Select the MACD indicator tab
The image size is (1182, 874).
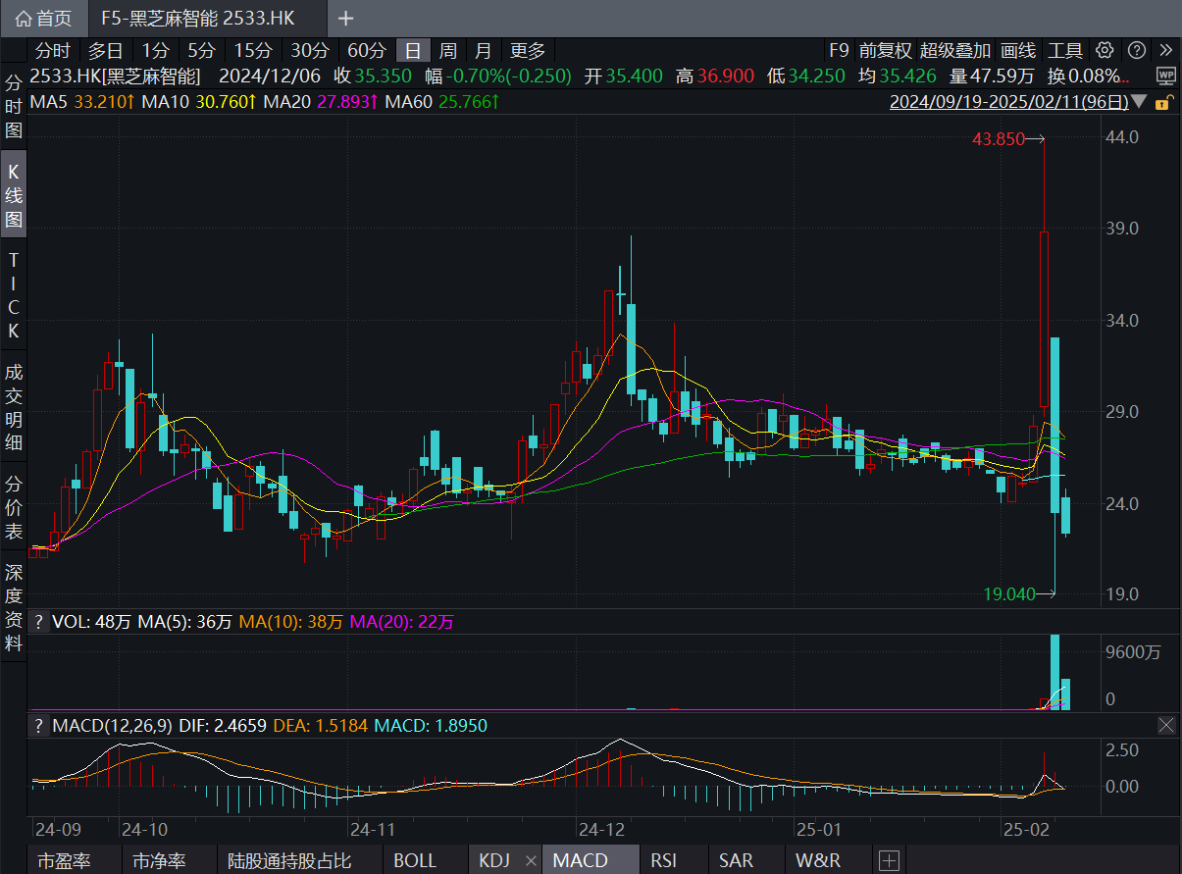click(581, 860)
